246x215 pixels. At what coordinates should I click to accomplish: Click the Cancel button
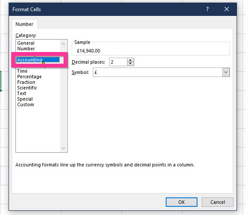[x=217, y=202]
